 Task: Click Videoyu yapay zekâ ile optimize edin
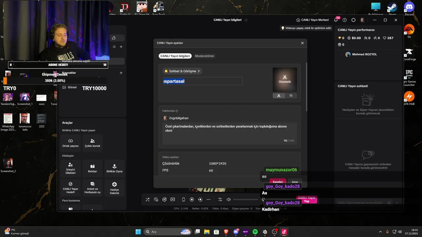coord(306,28)
